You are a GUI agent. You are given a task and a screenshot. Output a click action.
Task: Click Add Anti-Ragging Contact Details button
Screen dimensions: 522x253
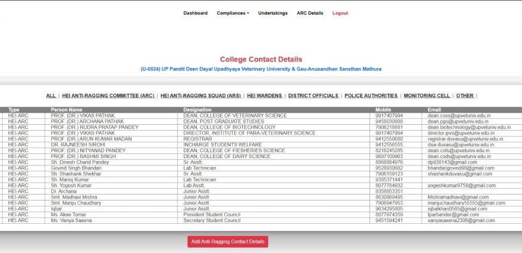point(228,242)
